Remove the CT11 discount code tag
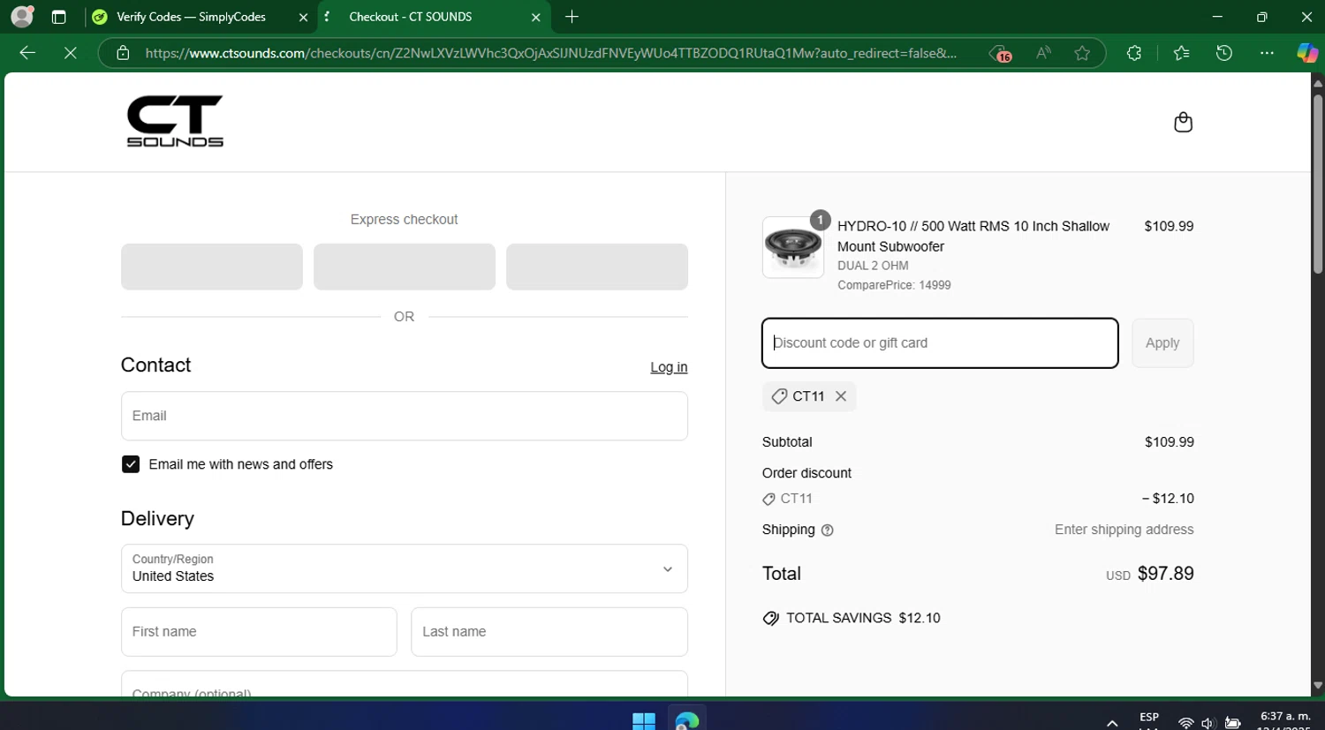 841,396
